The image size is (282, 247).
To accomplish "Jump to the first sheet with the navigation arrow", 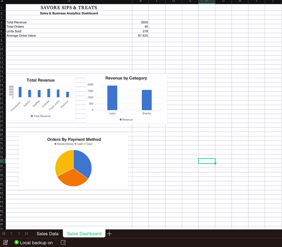I will pyautogui.click(x=4, y=233).
